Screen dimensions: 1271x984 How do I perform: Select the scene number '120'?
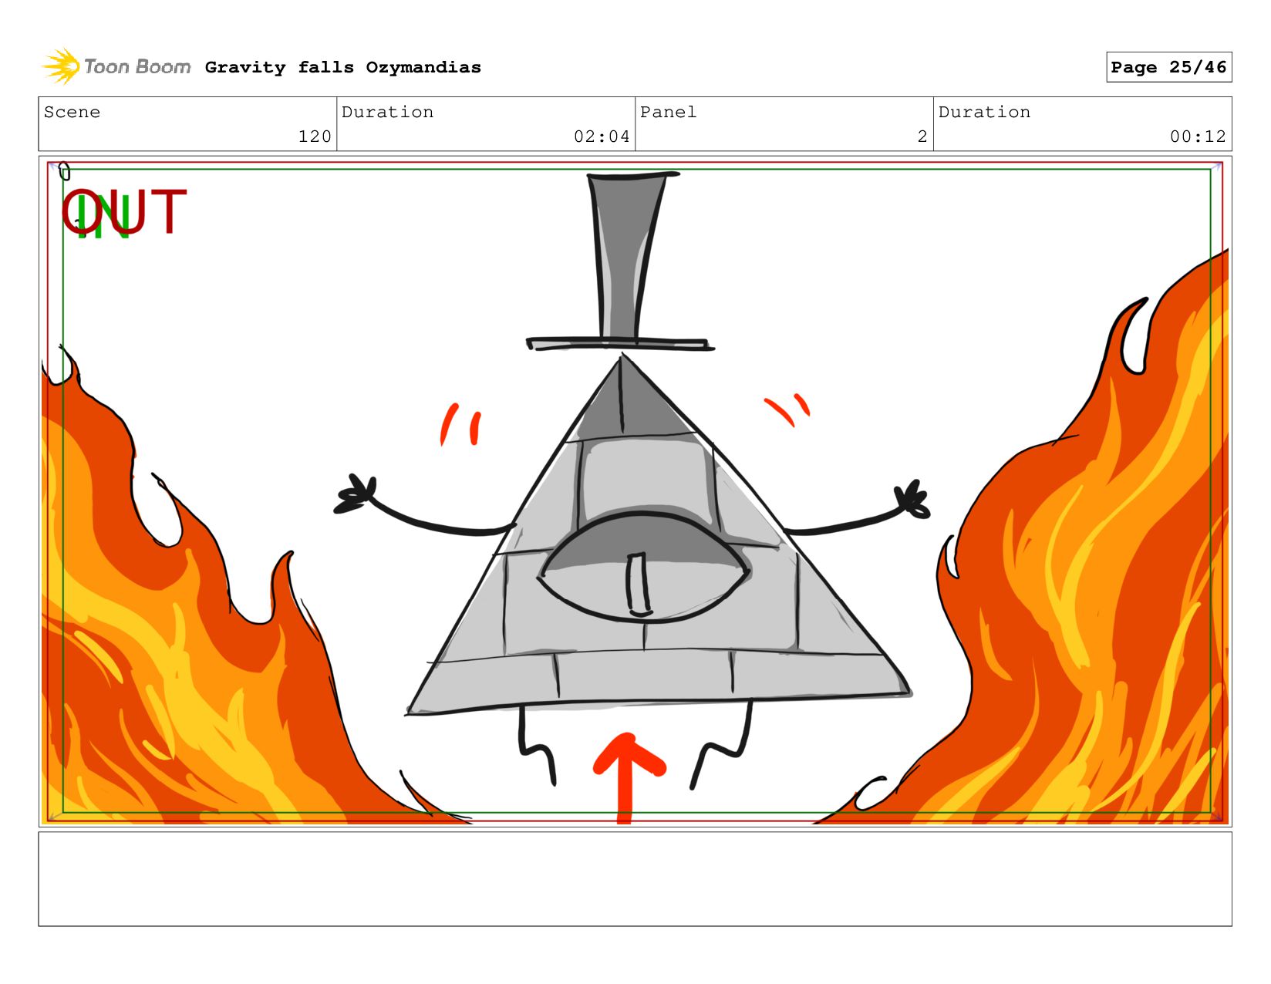(315, 136)
